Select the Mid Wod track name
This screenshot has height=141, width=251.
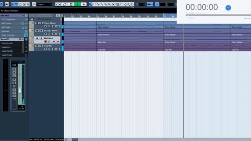coord(48,38)
